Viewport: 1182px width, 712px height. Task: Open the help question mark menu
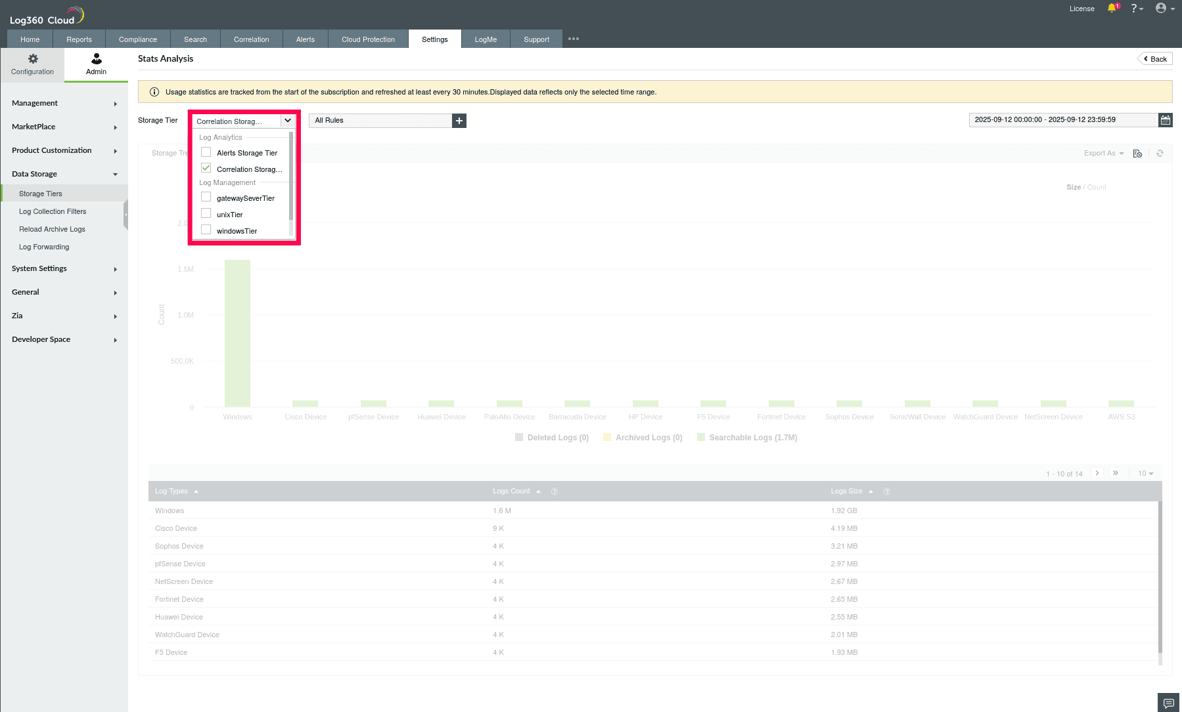coord(1136,9)
